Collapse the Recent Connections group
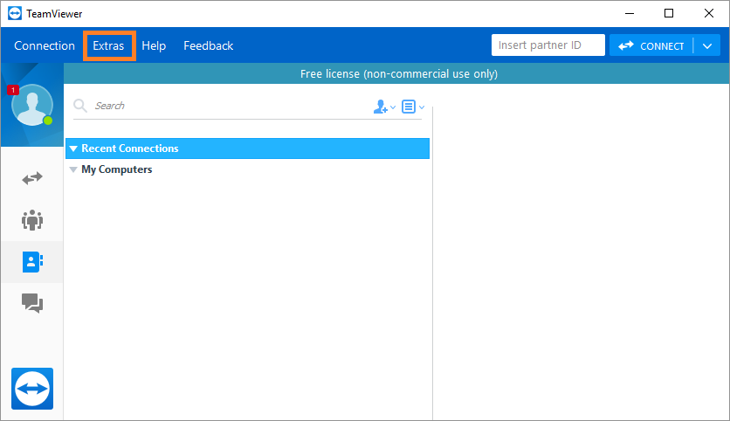The height and width of the screenshot is (421, 730). (73, 148)
